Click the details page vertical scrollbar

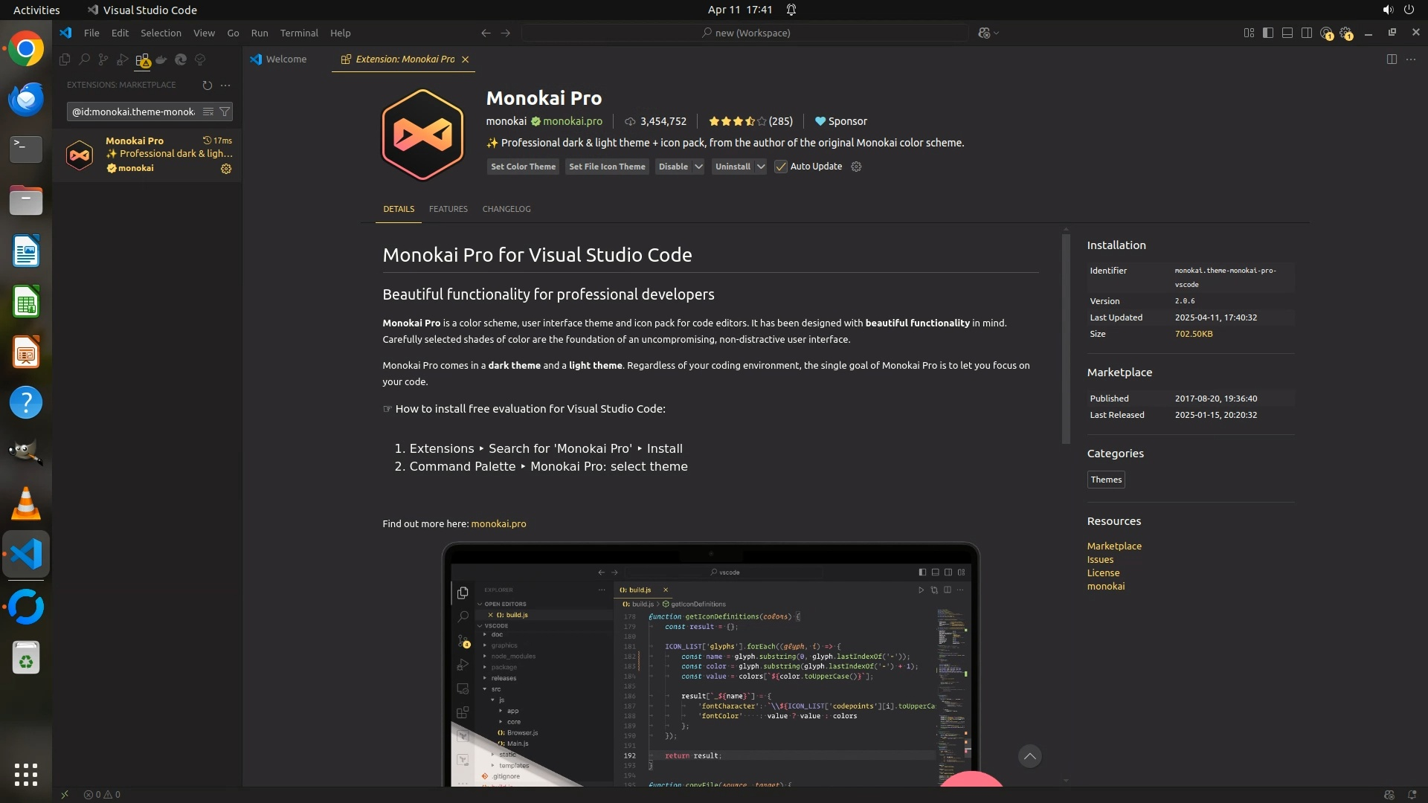[x=1066, y=338]
